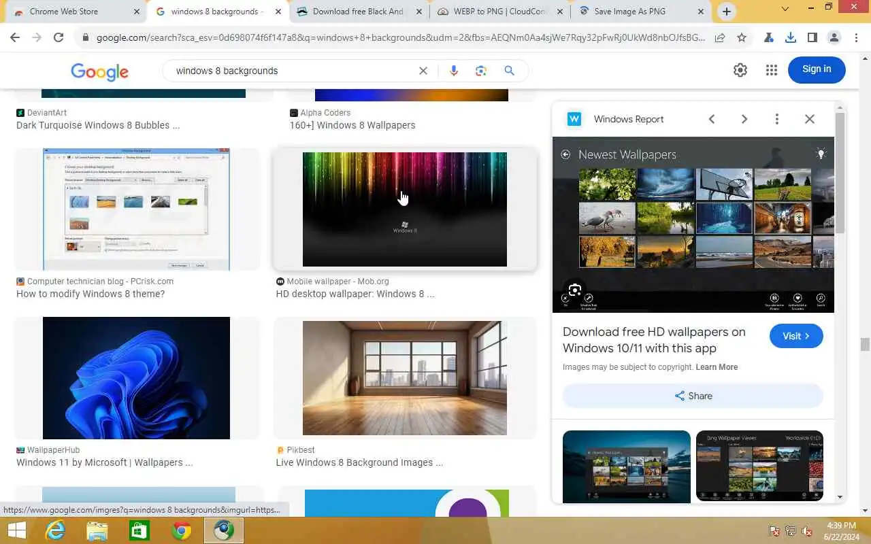
Task: Open the Learn More copyright link
Action: pos(717,367)
